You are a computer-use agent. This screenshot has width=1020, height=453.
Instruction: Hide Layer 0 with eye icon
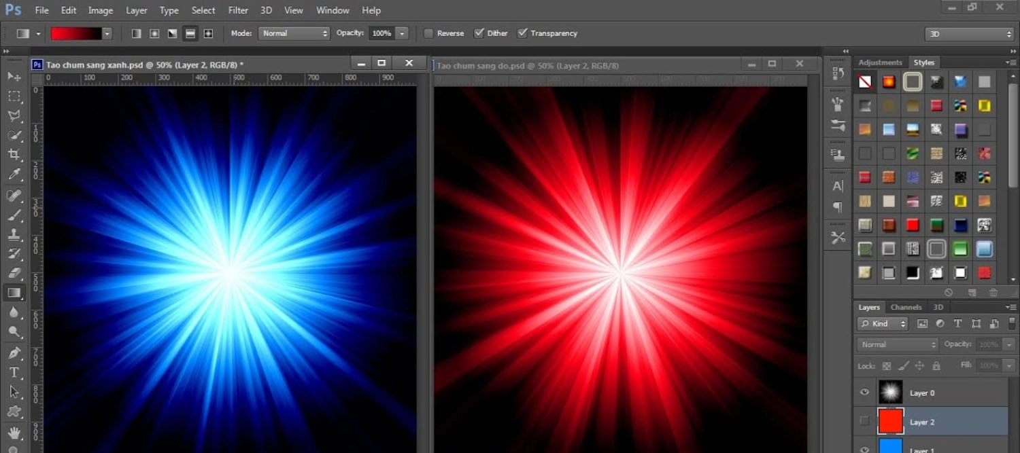[864, 393]
